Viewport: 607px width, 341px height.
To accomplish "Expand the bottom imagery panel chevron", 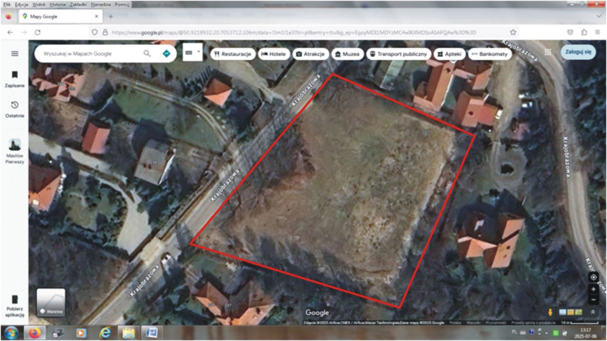I will click(x=592, y=312).
